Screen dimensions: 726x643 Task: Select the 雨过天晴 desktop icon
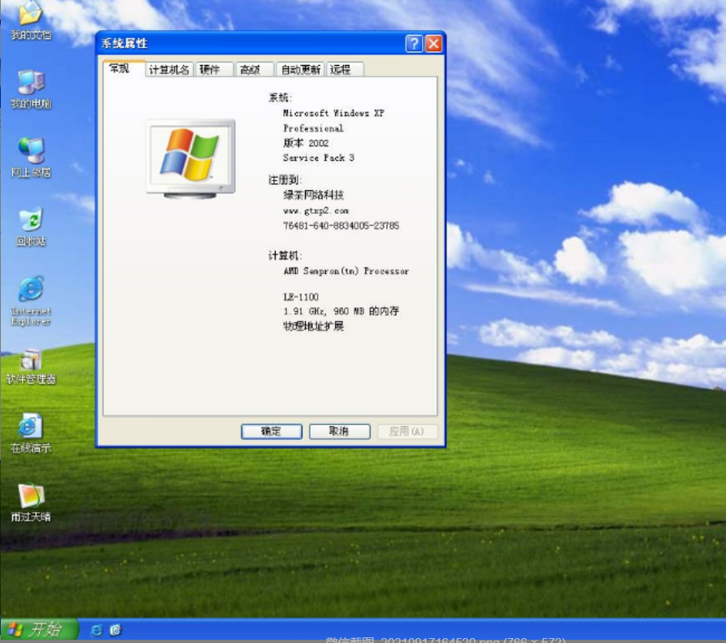(31, 502)
